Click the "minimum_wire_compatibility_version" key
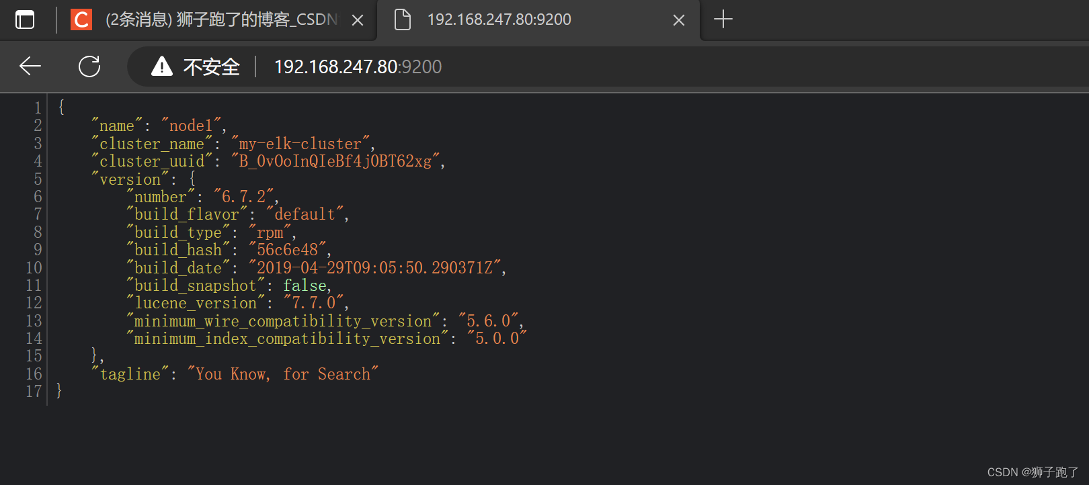The height and width of the screenshot is (485, 1089). pos(283,321)
